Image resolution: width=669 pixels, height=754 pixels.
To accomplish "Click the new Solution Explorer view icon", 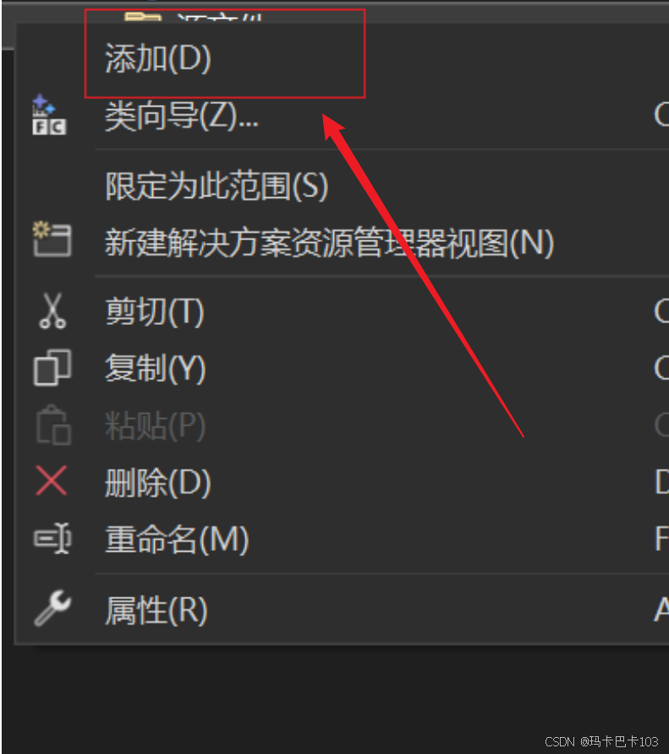I will [x=52, y=239].
